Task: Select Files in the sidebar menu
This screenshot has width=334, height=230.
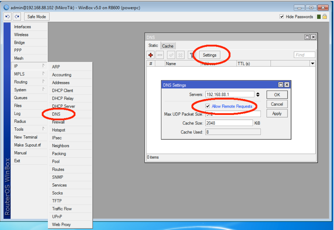Action: [x=29, y=106]
